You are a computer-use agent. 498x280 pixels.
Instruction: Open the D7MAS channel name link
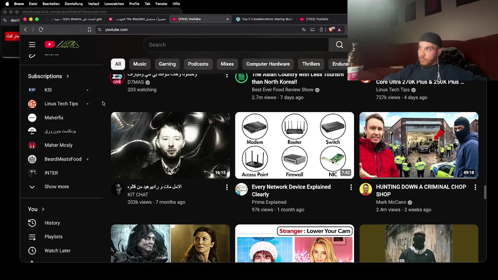click(x=135, y=82)
